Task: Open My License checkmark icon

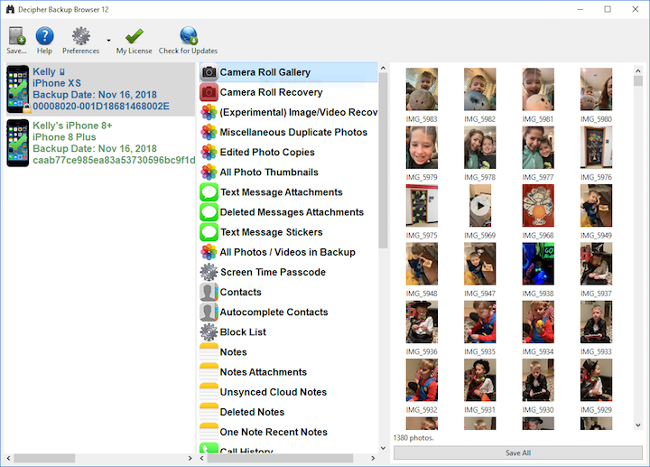Action: coord(135,37)
